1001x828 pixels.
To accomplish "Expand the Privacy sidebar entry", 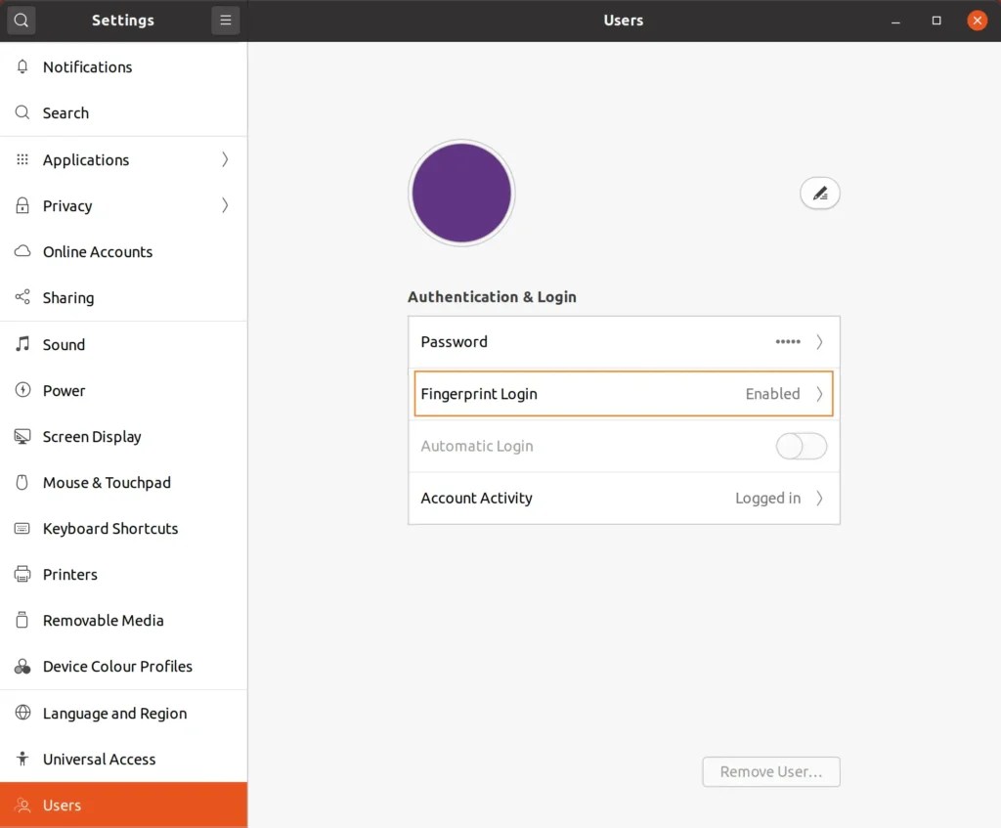I will click(x=222, y=205).
